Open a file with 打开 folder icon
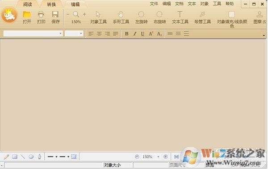Image resolution: width=268 pixels, height=169 pixels. coord(27,17)
